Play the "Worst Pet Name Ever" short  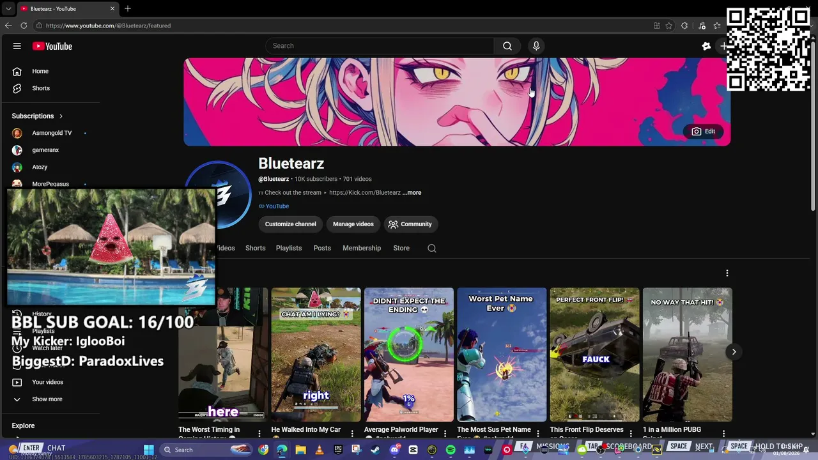[x=502, y=355]
